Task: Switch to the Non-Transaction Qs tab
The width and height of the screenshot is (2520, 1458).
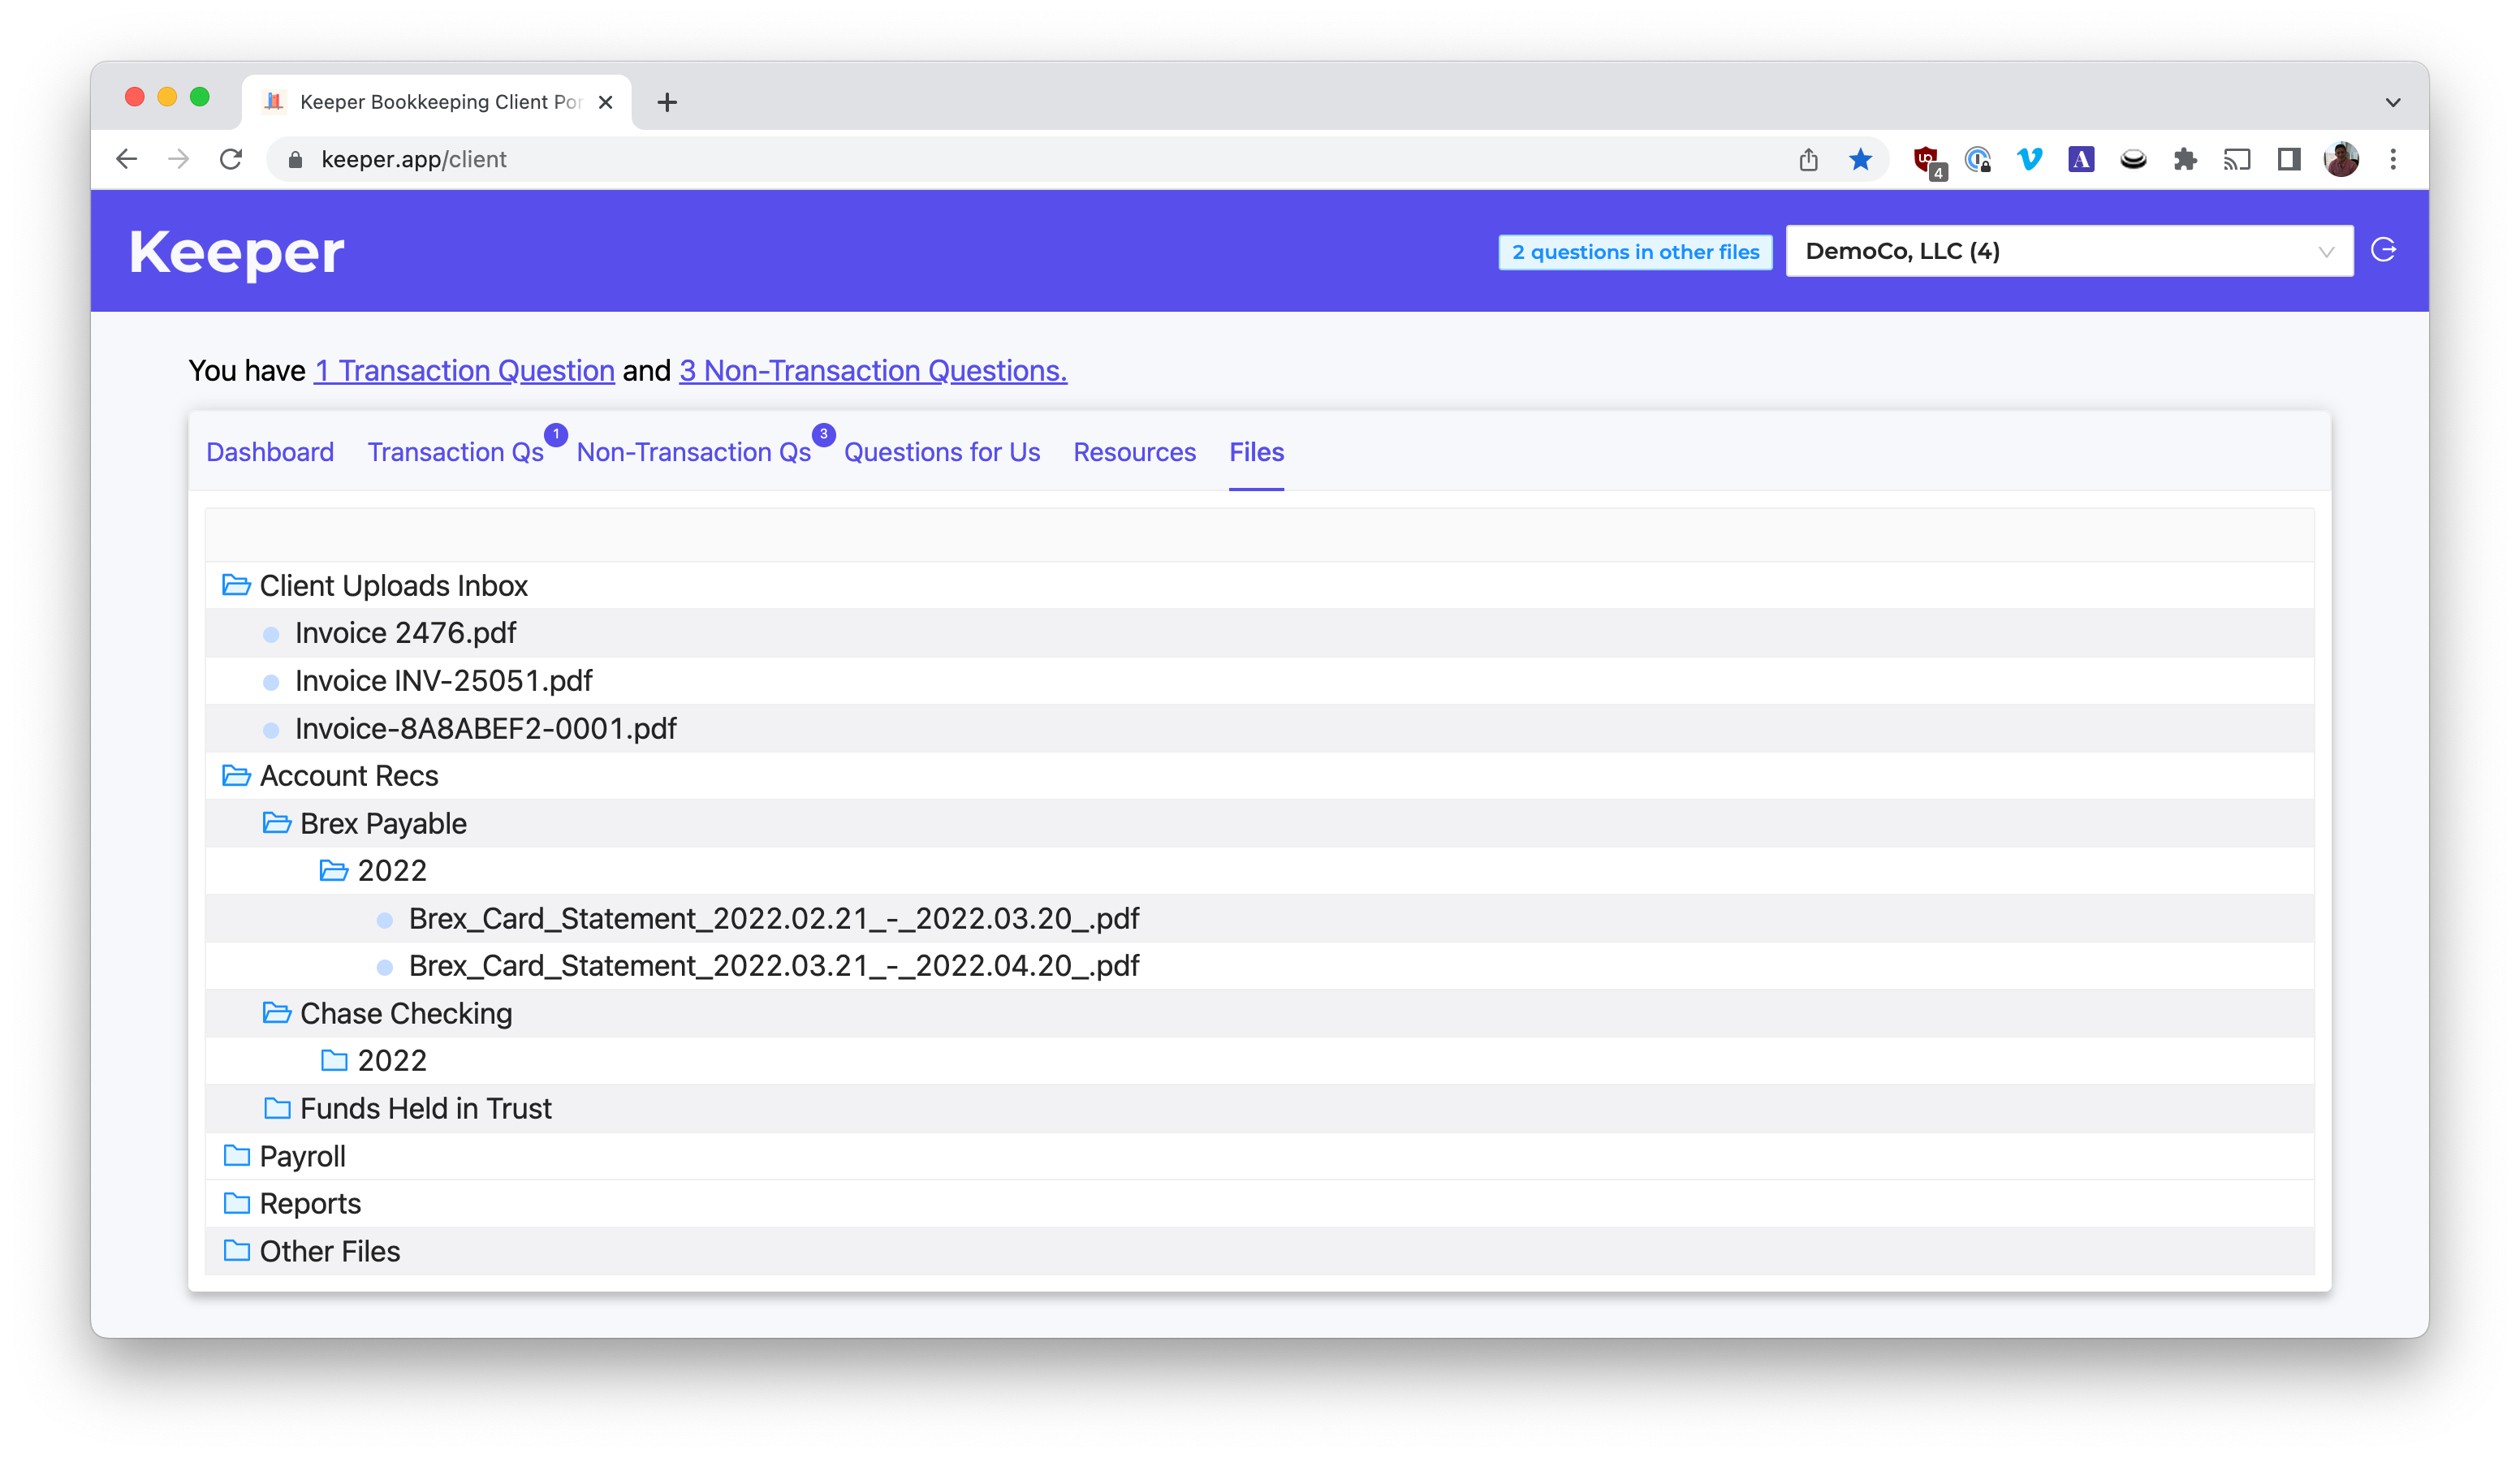Action: point(694,451)
